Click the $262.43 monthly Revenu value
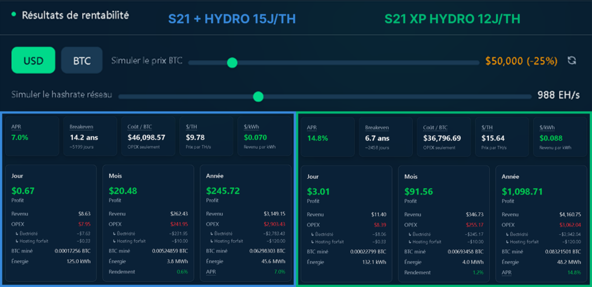 click(x=179, y=214)
